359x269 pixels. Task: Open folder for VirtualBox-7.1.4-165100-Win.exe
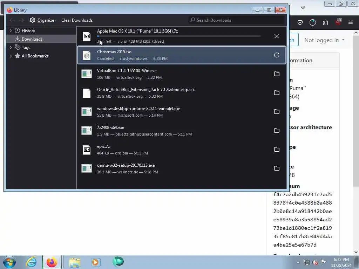tap(277, 74)
